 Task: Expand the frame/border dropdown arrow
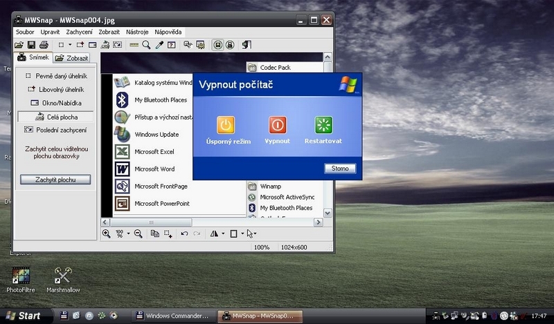tap(242, 234)
